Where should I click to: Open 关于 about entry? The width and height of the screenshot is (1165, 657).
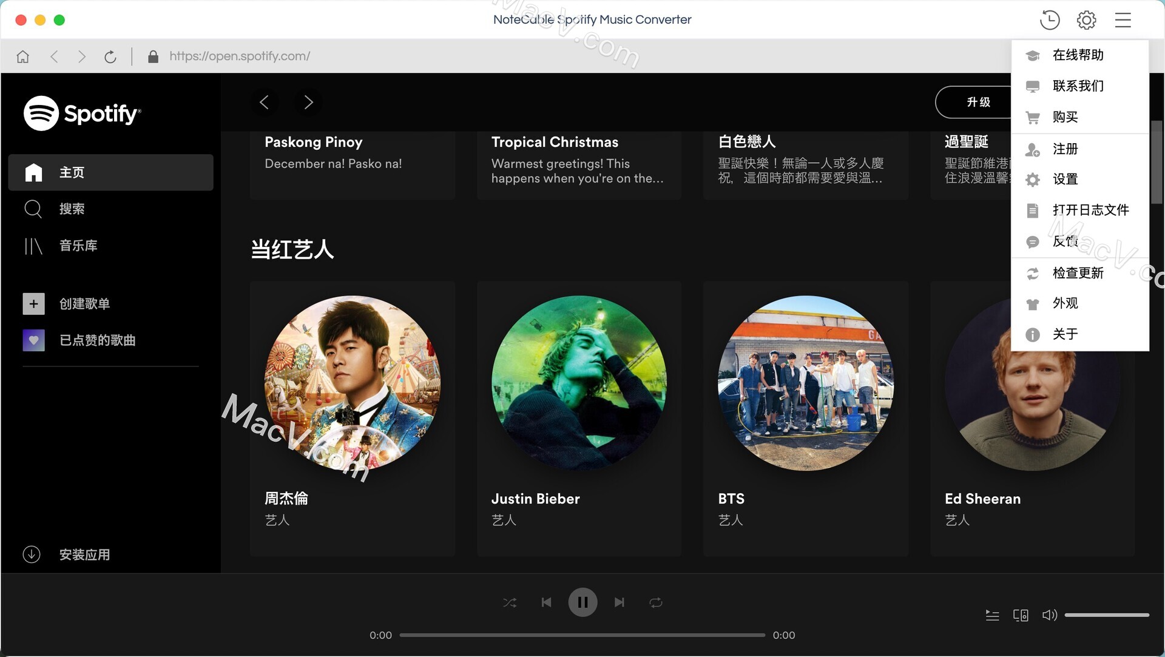tap(1080, 334)
